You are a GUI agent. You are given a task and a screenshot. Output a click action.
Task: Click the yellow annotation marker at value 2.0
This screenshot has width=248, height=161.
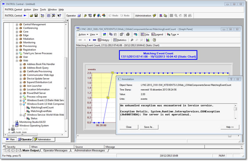112,73
